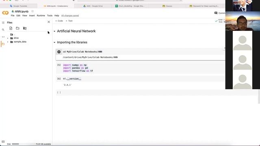260x146 pixels.
Task: Click the disk usage bar
Action: click(23, 144)
